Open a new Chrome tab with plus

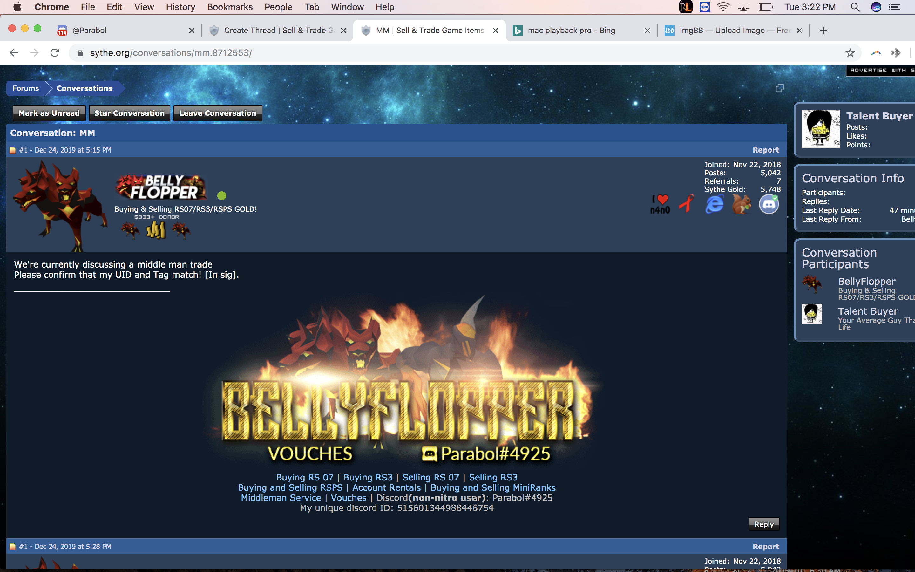(x=823, y=30)
